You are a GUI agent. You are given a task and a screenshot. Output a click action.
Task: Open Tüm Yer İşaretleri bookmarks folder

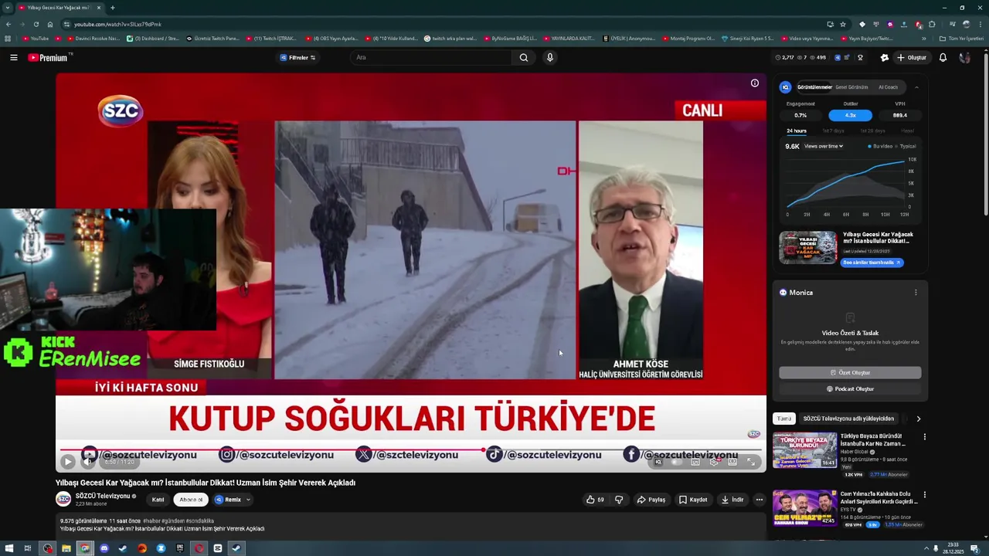tap(961, 38)
